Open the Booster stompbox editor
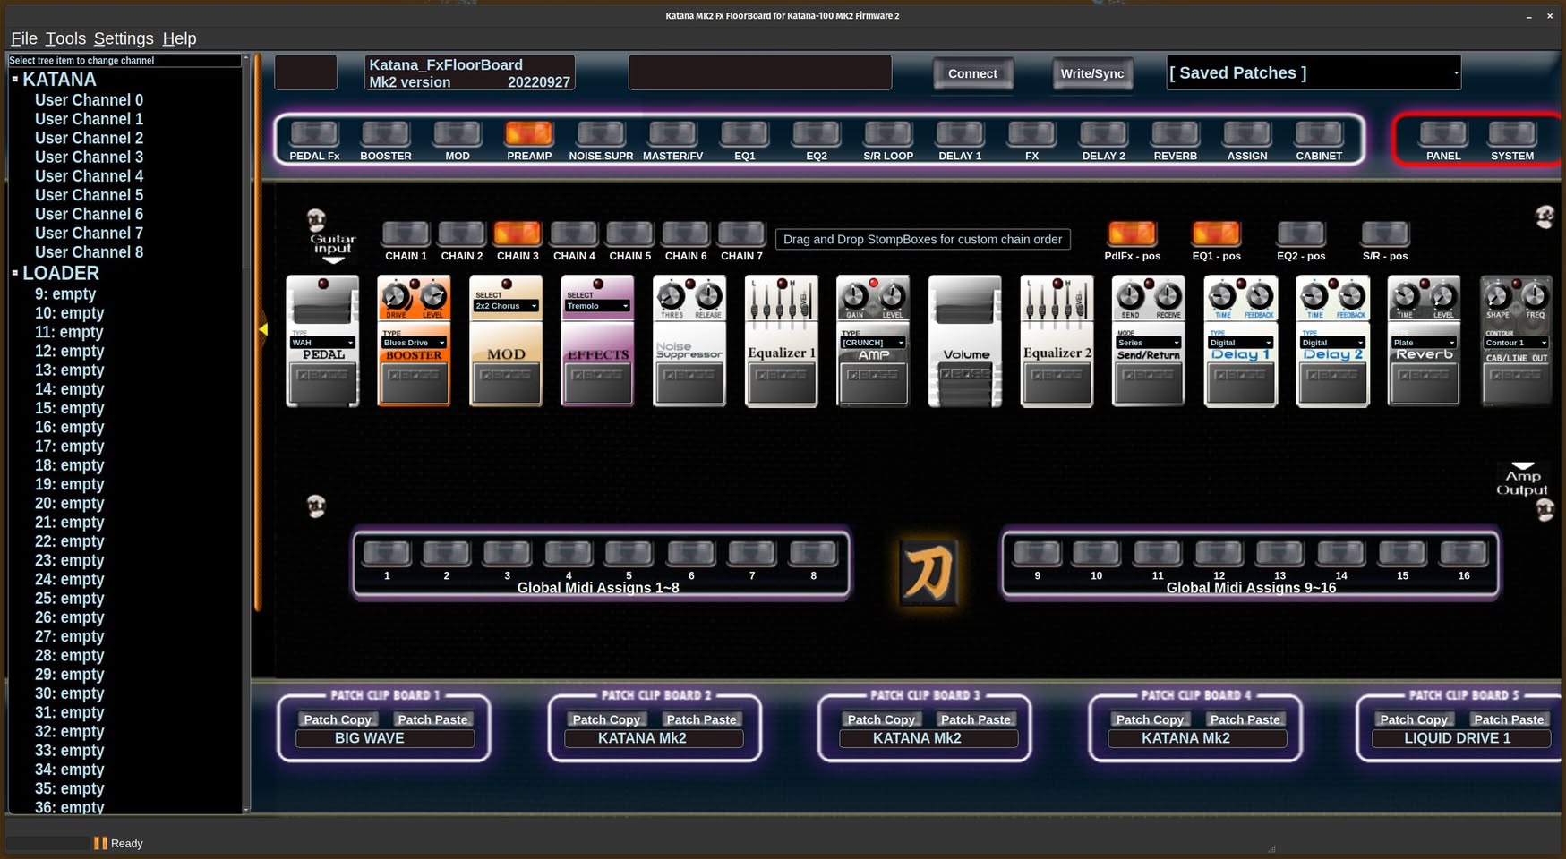The height and width of the screenshot is (859, 1566). [414, 341]
